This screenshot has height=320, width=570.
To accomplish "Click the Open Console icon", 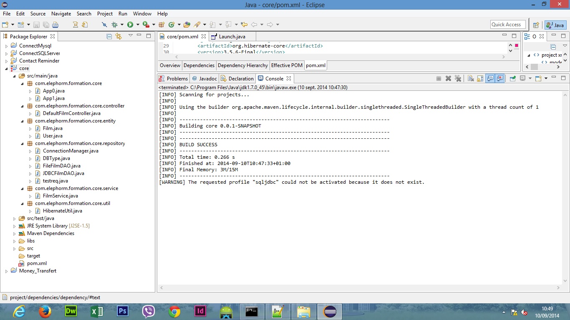I will pos(538,78).
